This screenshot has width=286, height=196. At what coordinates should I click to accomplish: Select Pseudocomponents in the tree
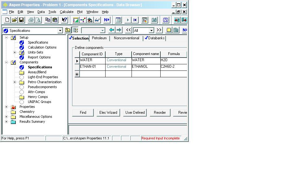(x=42, y=87)
